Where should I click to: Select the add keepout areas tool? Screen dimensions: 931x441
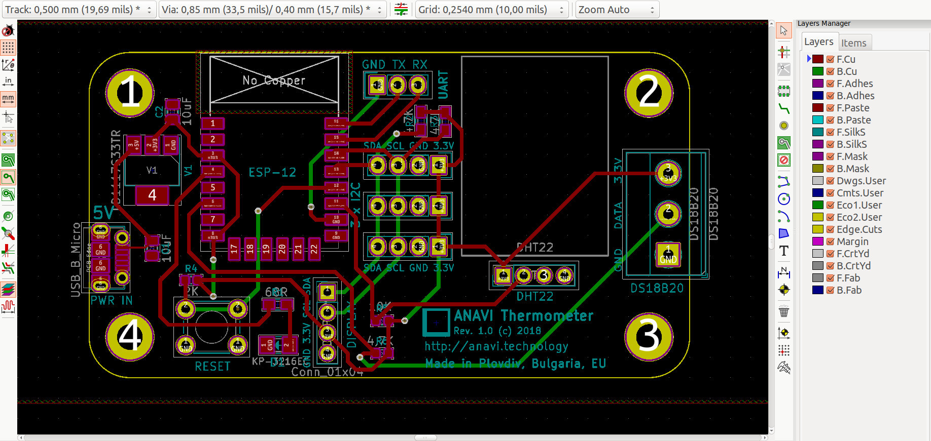pos(784,160)
